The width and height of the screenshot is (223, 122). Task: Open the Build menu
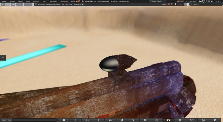[x=28, y=1]
